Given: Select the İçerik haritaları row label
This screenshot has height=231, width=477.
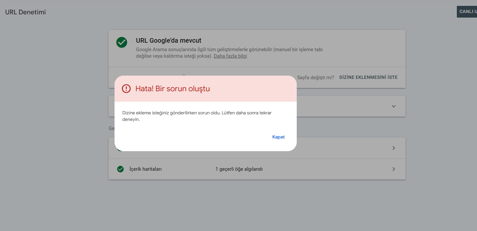Looking at the screenshot, I should [145, 169].
